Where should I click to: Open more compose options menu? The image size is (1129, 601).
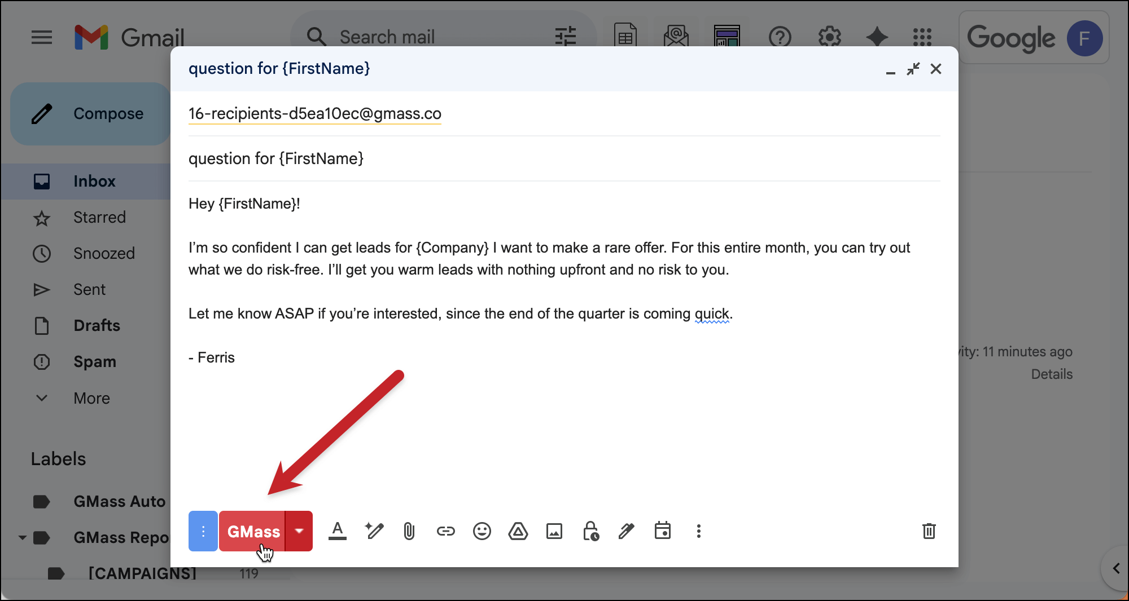(698, 531)
